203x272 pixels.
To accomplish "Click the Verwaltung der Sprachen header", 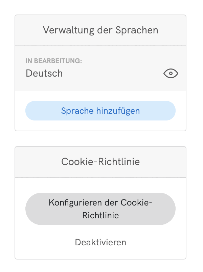I will coord(100,30).
